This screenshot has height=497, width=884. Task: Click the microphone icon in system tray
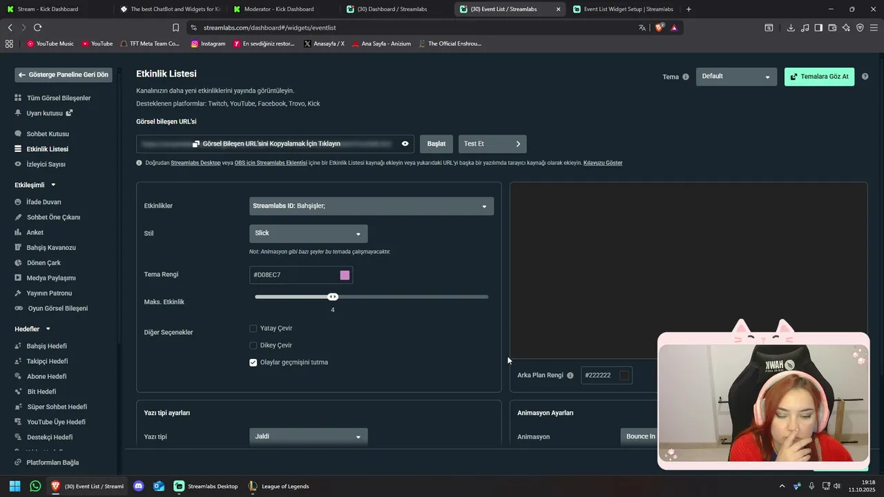coord(811,486)
